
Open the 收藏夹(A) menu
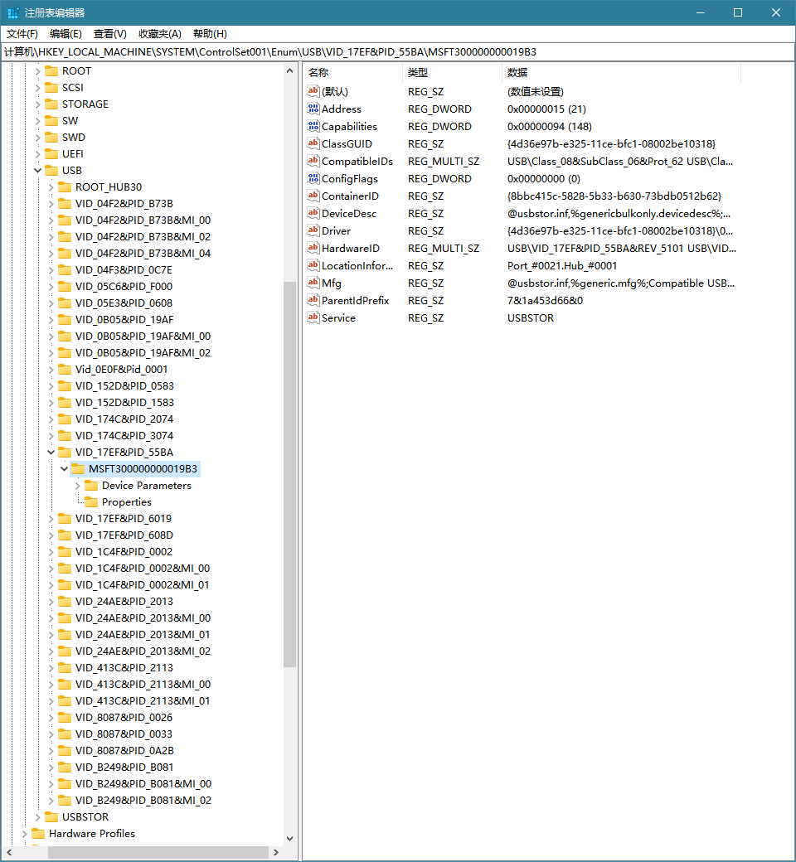(x=159, y=34)
